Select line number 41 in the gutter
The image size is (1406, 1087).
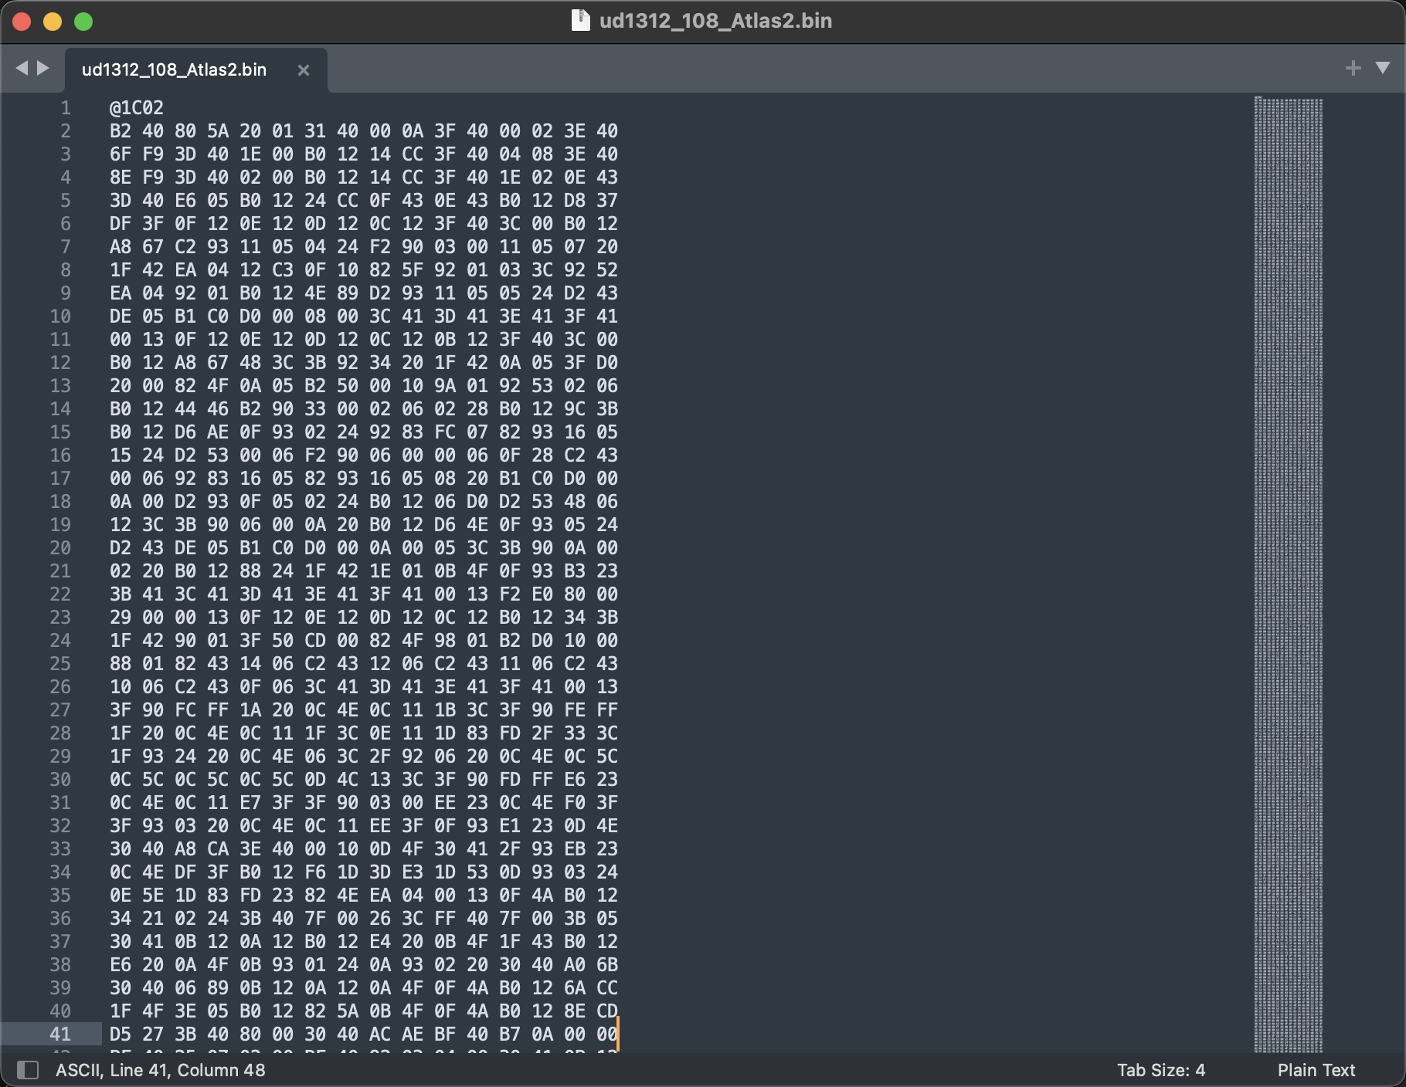pyautogui.click(x=60, y=1035)
